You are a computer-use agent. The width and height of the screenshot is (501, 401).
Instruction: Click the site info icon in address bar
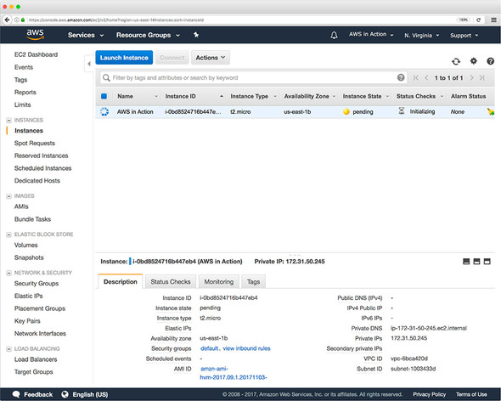[17, 20]
